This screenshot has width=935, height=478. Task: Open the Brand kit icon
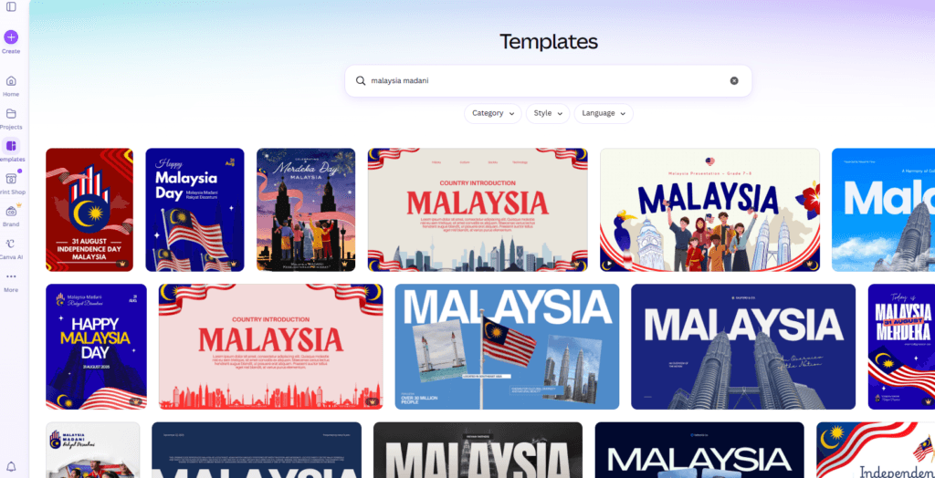11,212
